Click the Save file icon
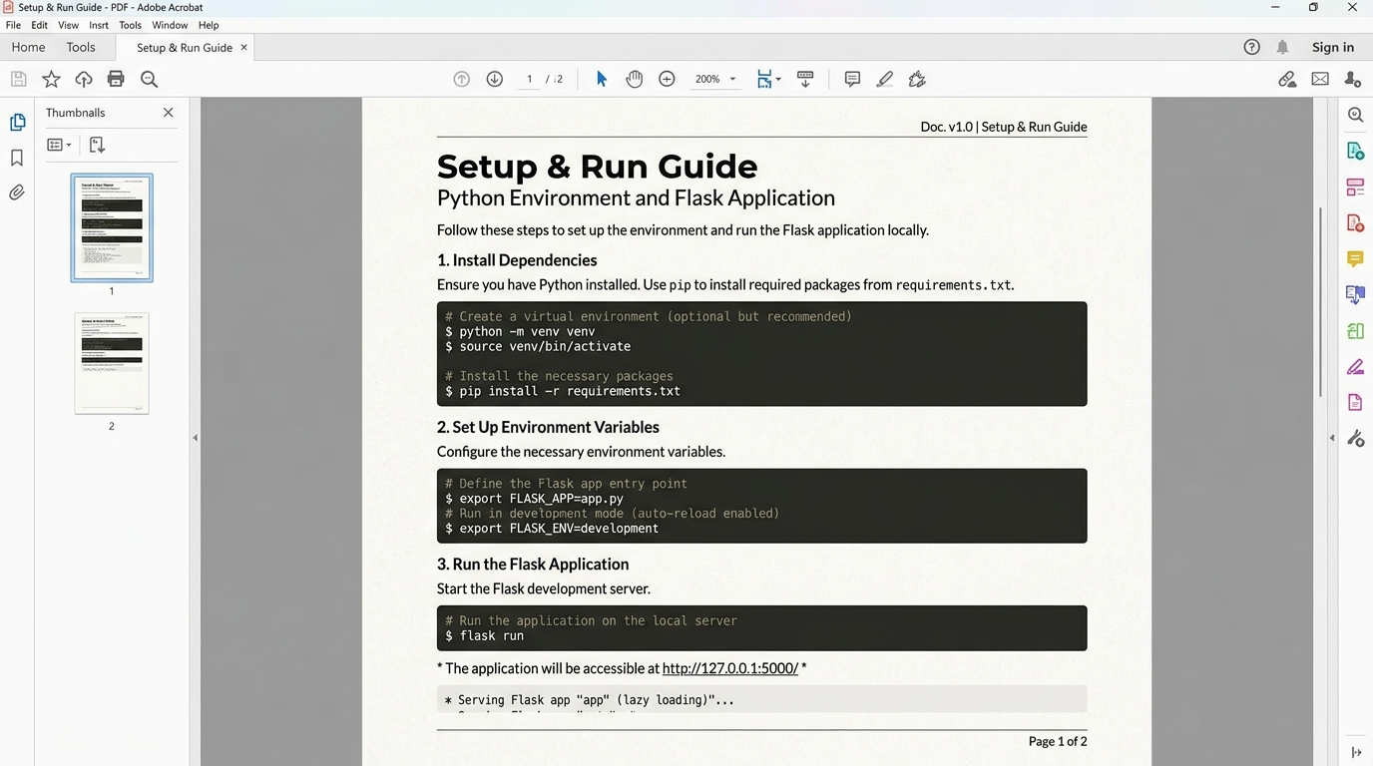This screenshot has width=1373, height=766. [x=18, y=79]
